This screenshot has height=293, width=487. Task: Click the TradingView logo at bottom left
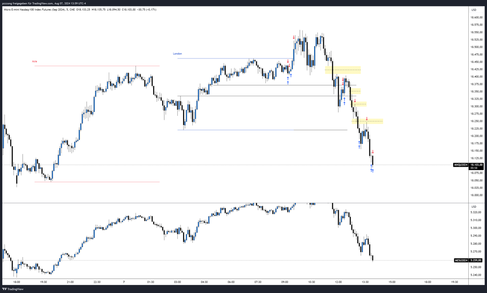[x=14, y=289]
